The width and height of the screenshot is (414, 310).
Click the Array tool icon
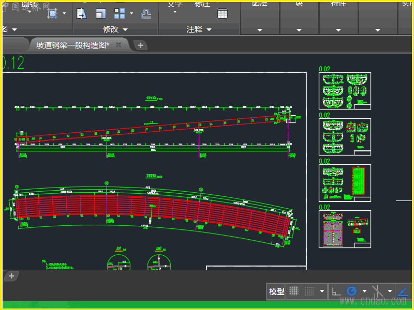pyautogui.click(x=120, y=13)
